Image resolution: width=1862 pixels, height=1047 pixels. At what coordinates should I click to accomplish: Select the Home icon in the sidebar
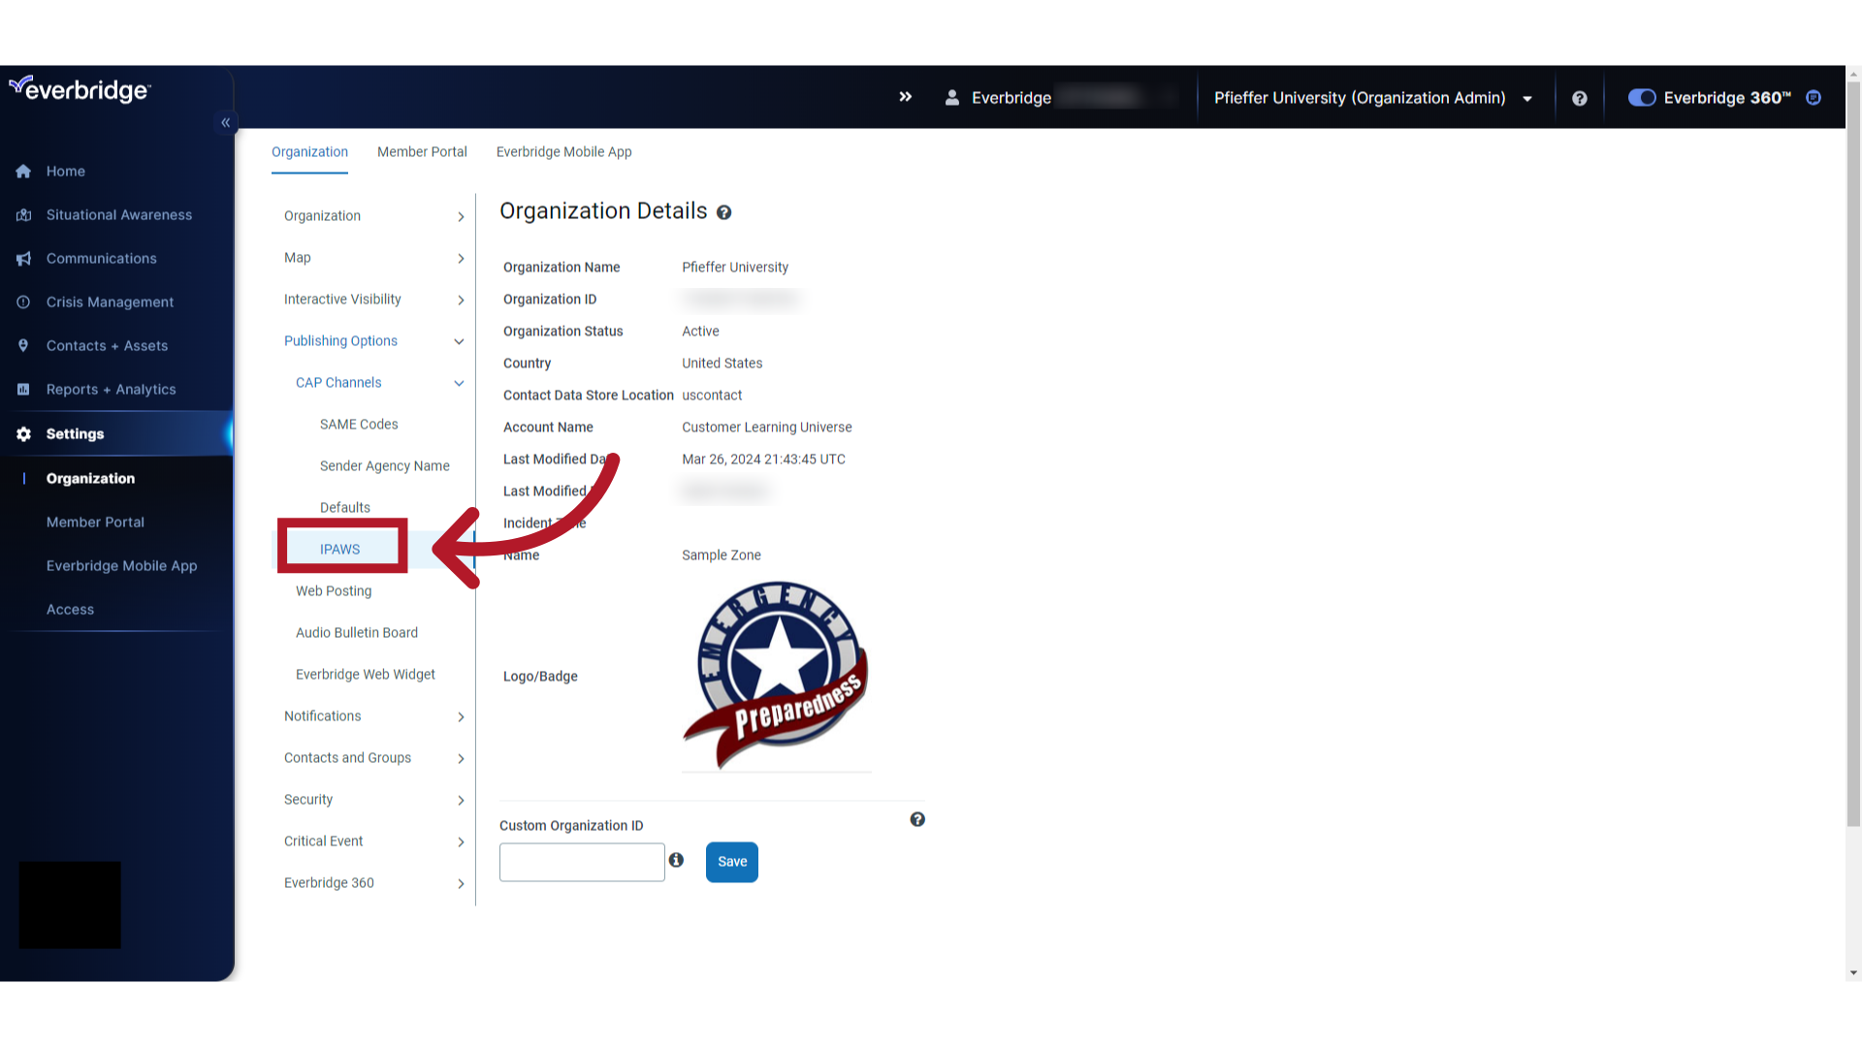pyautogui.click(x=23, y=171)
